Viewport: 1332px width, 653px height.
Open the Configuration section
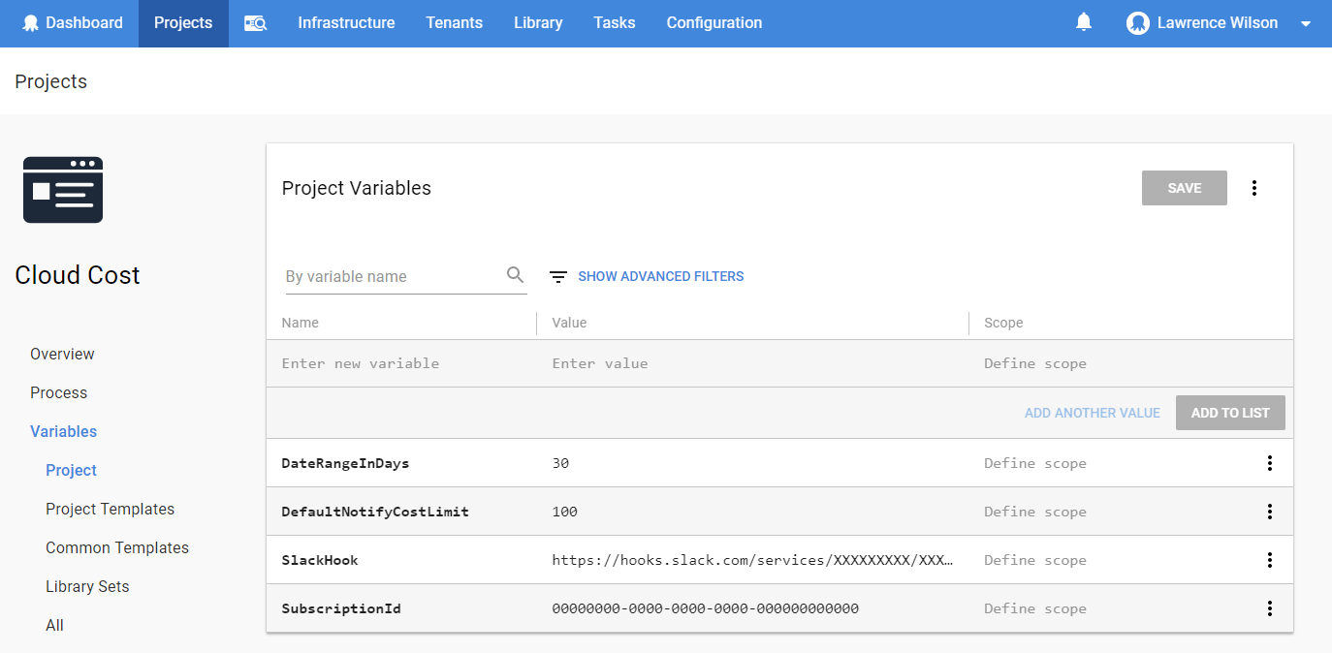point(714,22)
